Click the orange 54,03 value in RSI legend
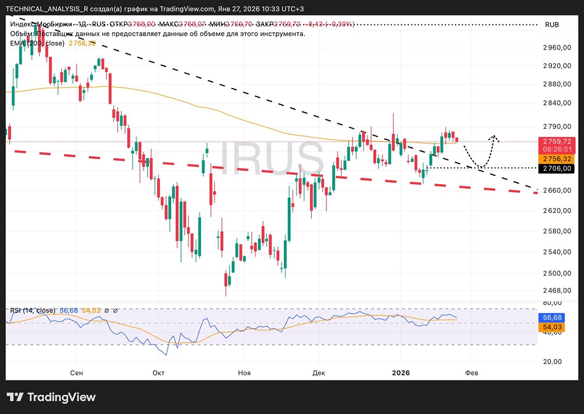The width and height of the screenshot is (584, 414). coord(91,310)
